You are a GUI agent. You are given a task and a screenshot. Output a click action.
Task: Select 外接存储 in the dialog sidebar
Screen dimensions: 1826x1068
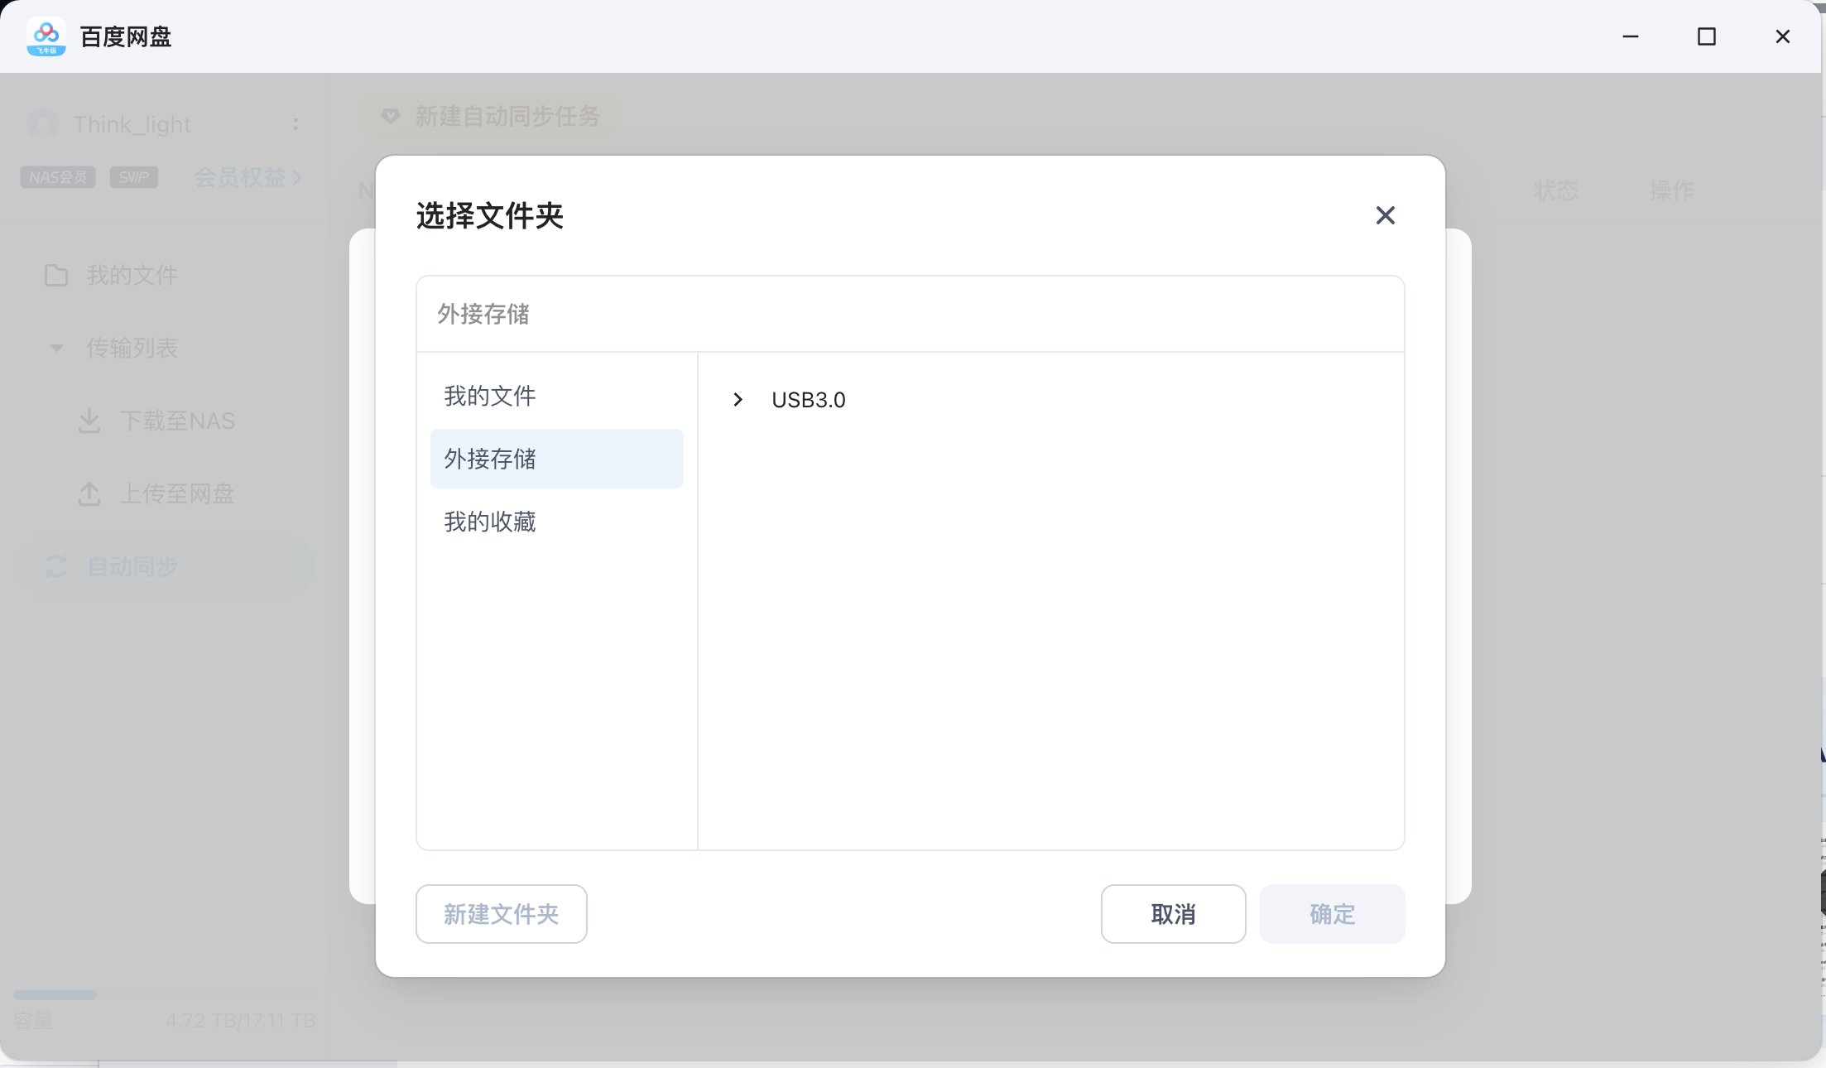(556, 459)
